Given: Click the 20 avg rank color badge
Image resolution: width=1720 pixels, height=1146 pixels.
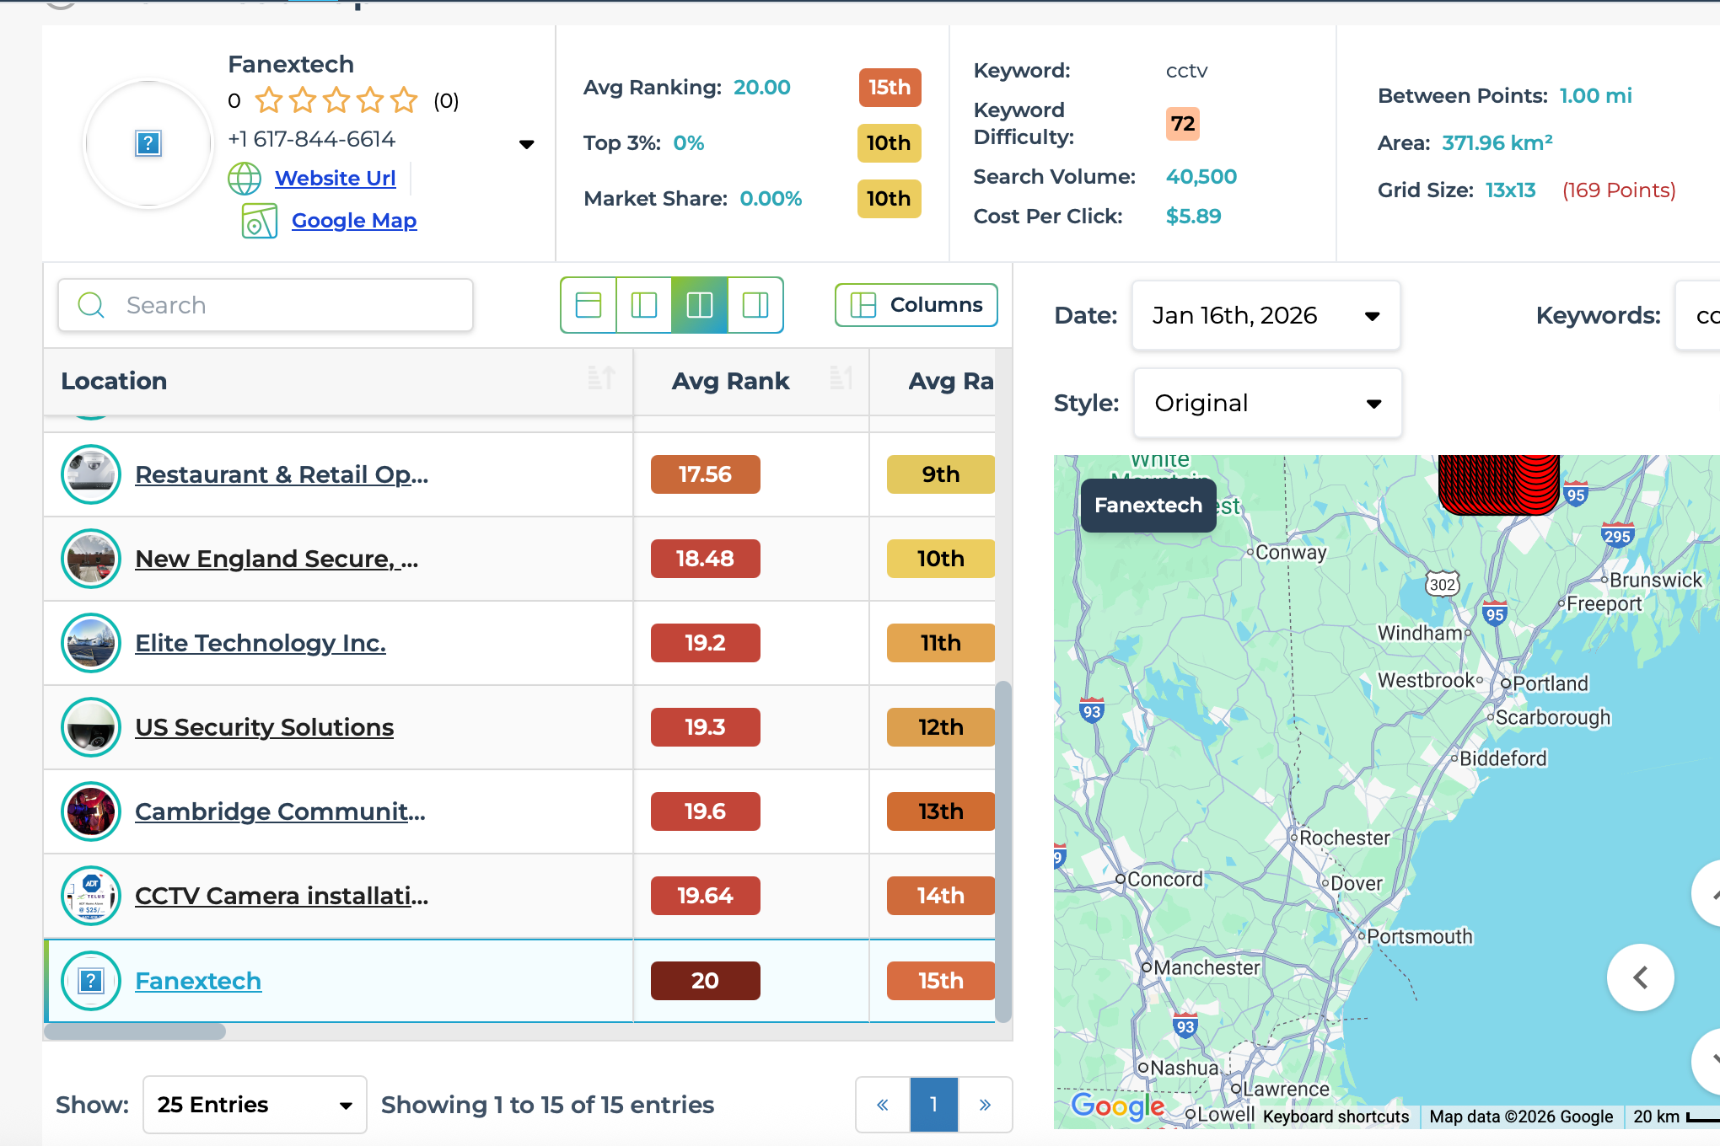Looking at the screenshot, I should (x=705, y=981).
